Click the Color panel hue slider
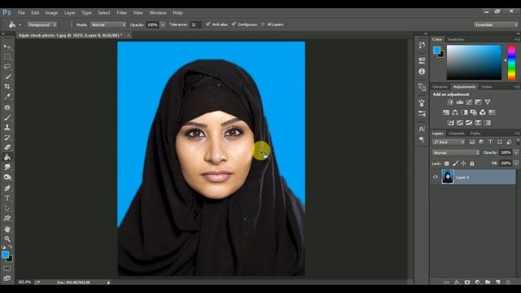521x293 pixels. 512,63
